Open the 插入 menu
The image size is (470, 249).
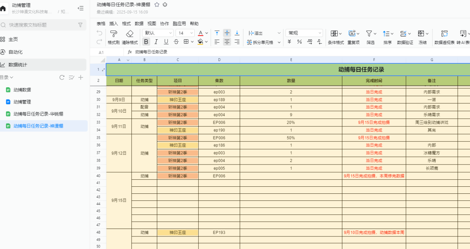[x=114, y=23]
